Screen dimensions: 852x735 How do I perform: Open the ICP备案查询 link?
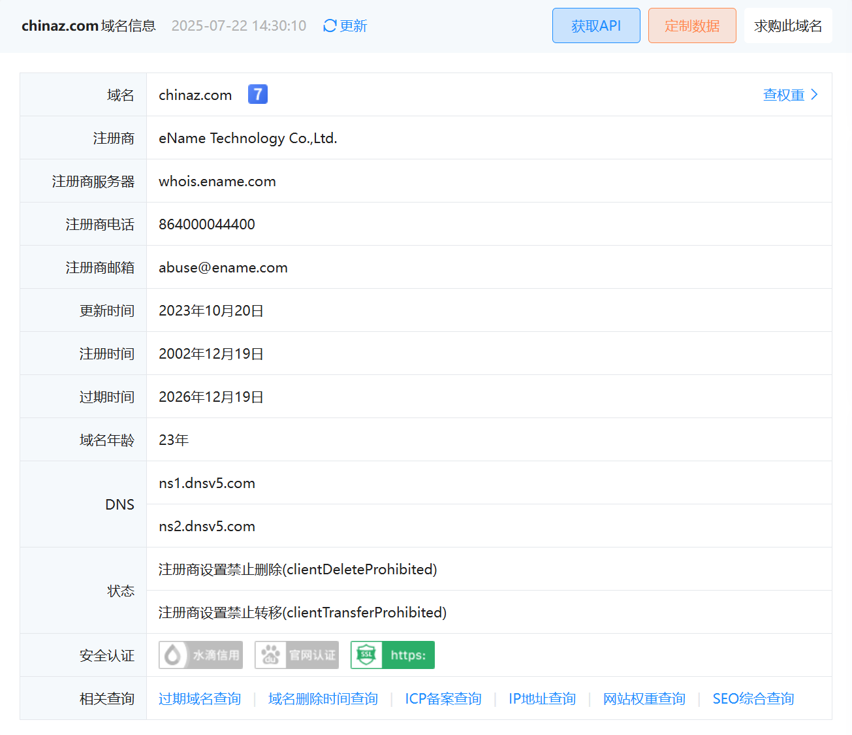443,698
